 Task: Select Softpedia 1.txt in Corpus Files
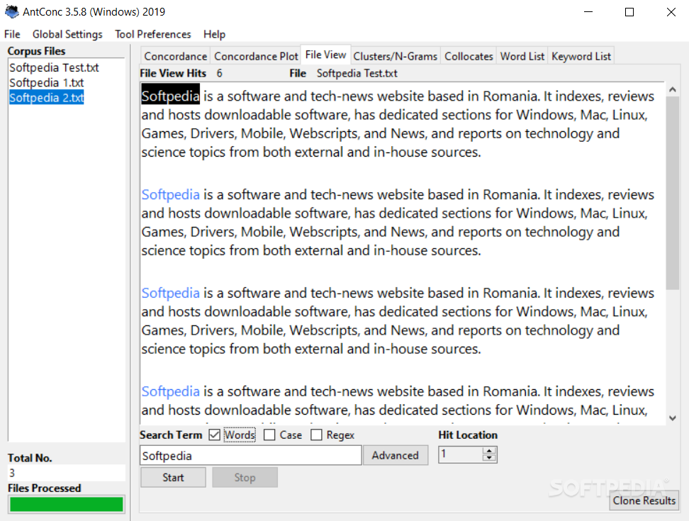(47, 83)
